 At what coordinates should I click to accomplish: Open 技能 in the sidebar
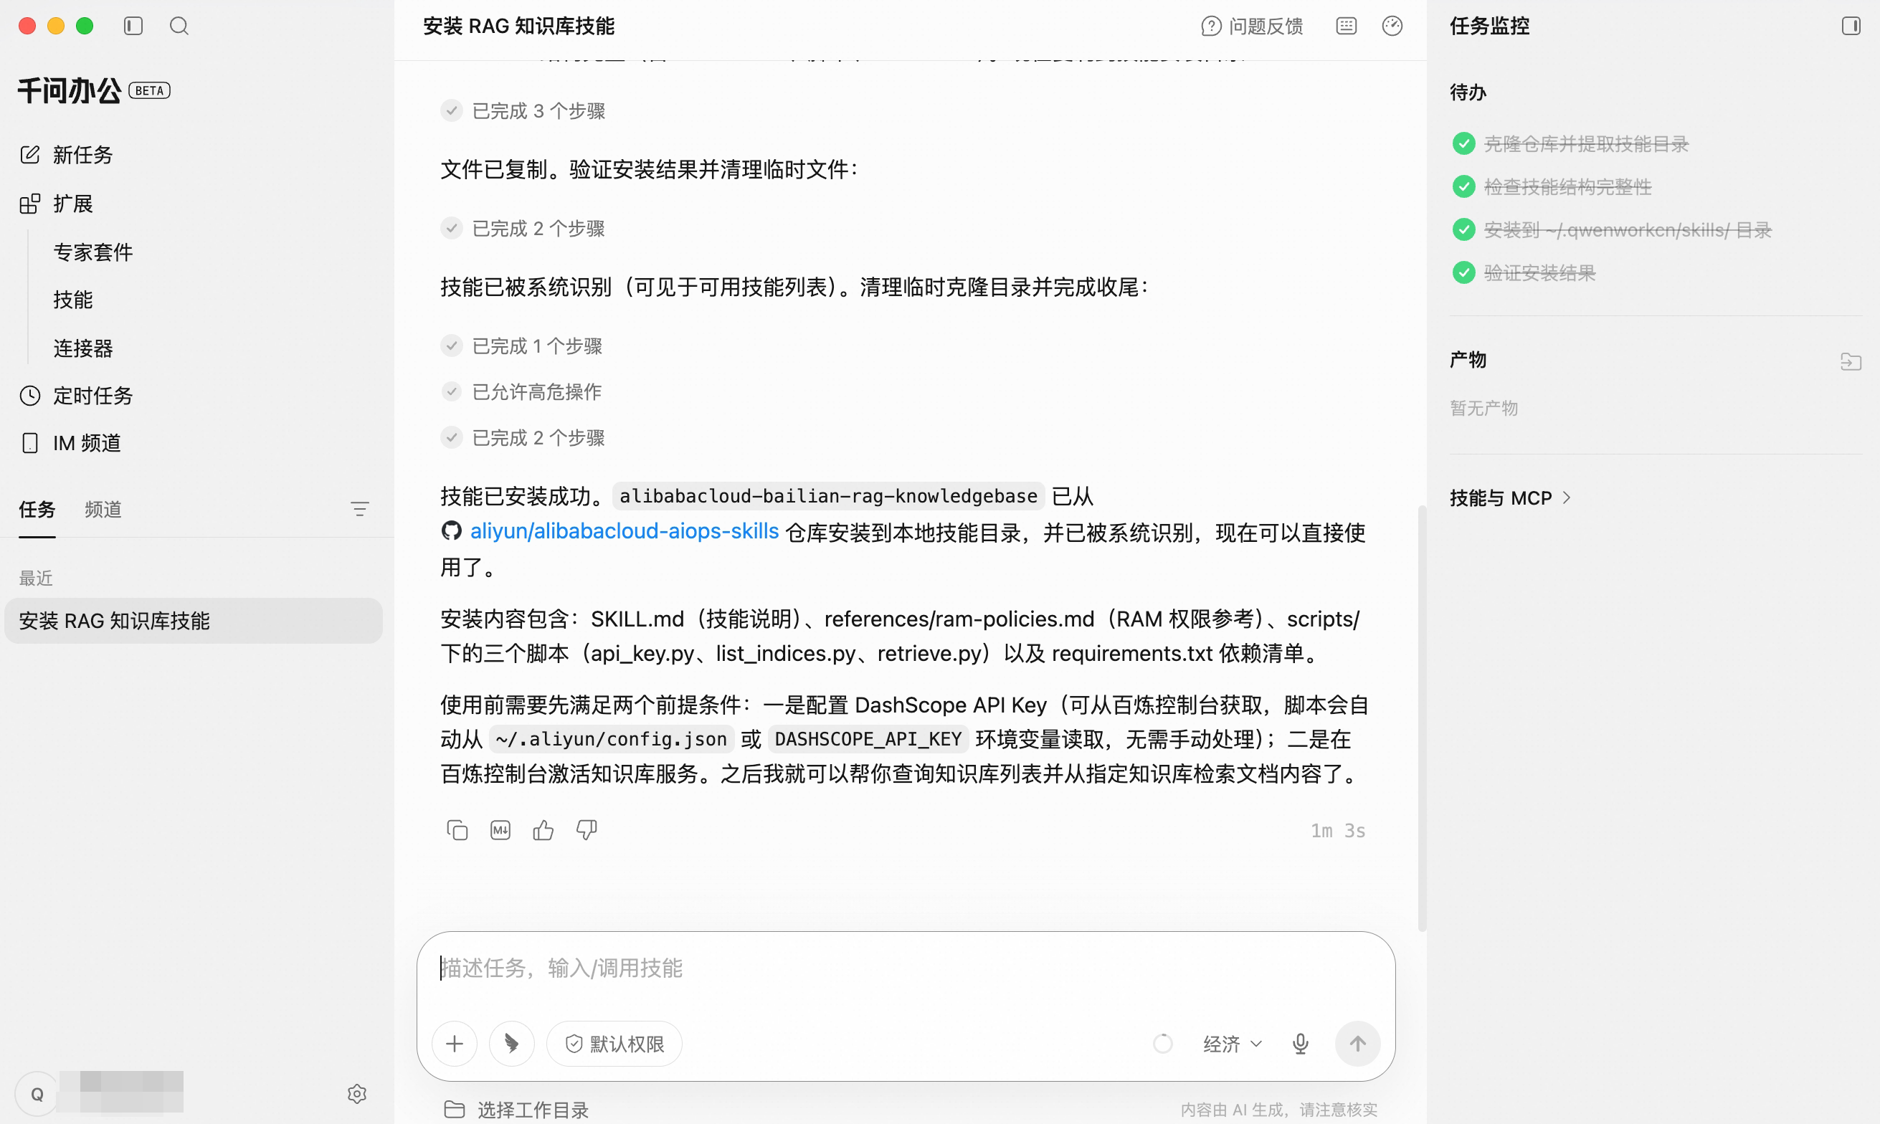click(x=72, y=299)
